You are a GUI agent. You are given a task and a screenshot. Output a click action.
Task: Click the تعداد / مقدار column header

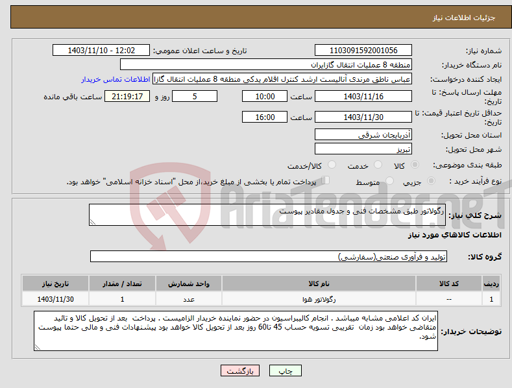pos(122,284)
